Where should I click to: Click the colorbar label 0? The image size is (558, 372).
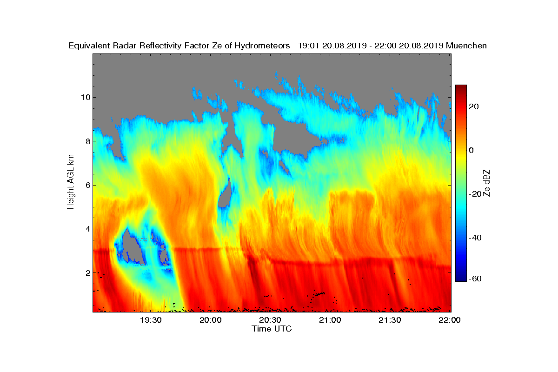click(472, 150)
